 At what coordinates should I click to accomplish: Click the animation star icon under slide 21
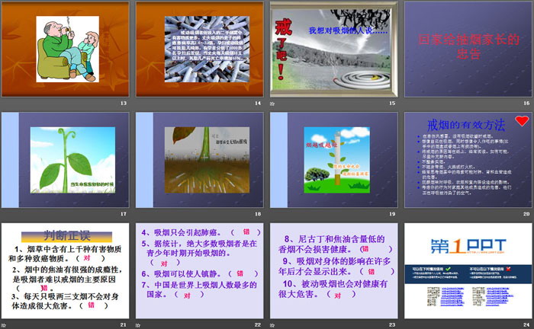(3, 325)
